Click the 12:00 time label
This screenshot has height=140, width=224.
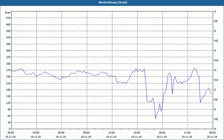pos(112,133)
